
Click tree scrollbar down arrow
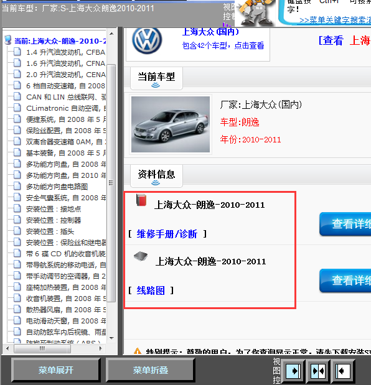tap(111, 338)
